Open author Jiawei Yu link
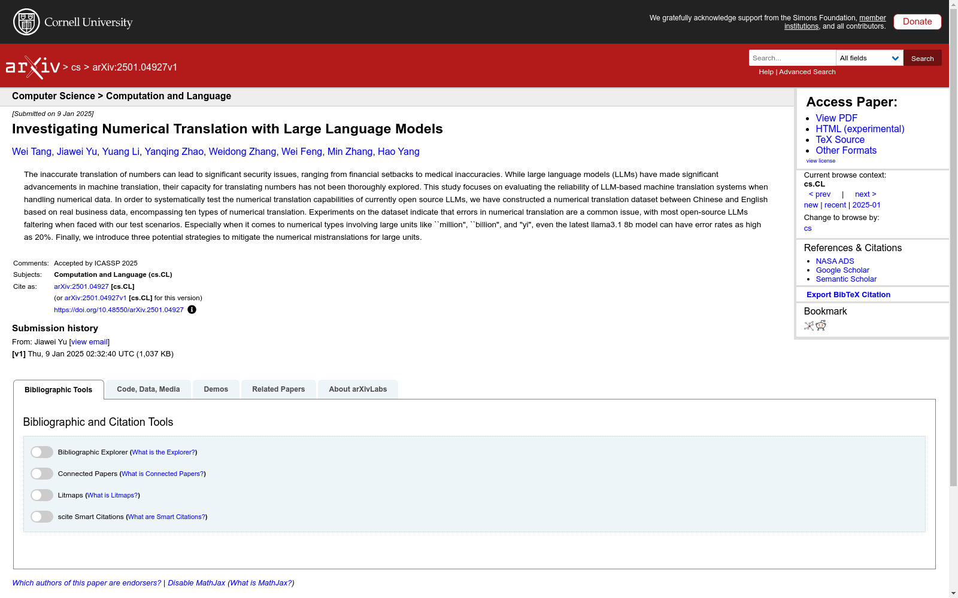The image size is (958, 598). click(x=77, y=152)
